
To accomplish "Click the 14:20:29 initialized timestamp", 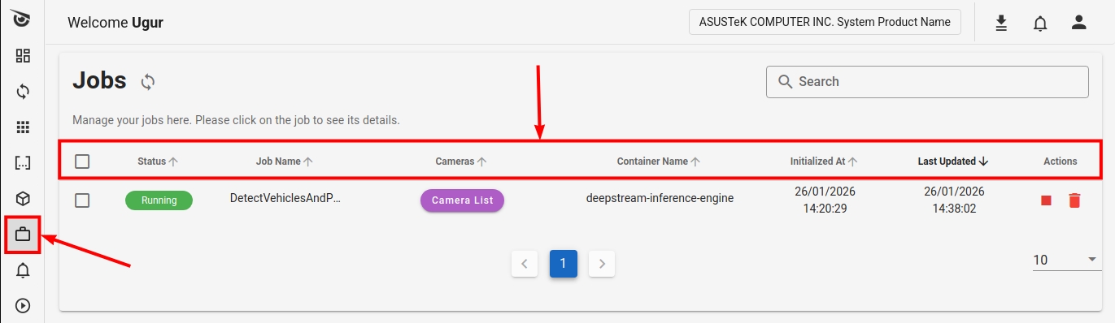I will pos(825,209).
